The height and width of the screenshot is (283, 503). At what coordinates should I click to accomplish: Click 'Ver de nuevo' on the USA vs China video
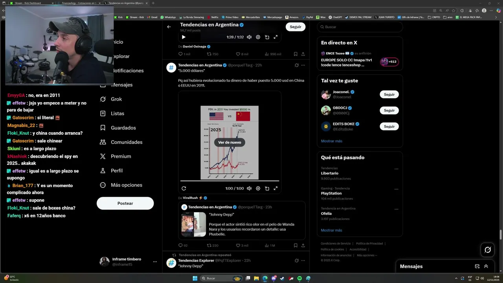pyautogui.click(x=229, y=142)
